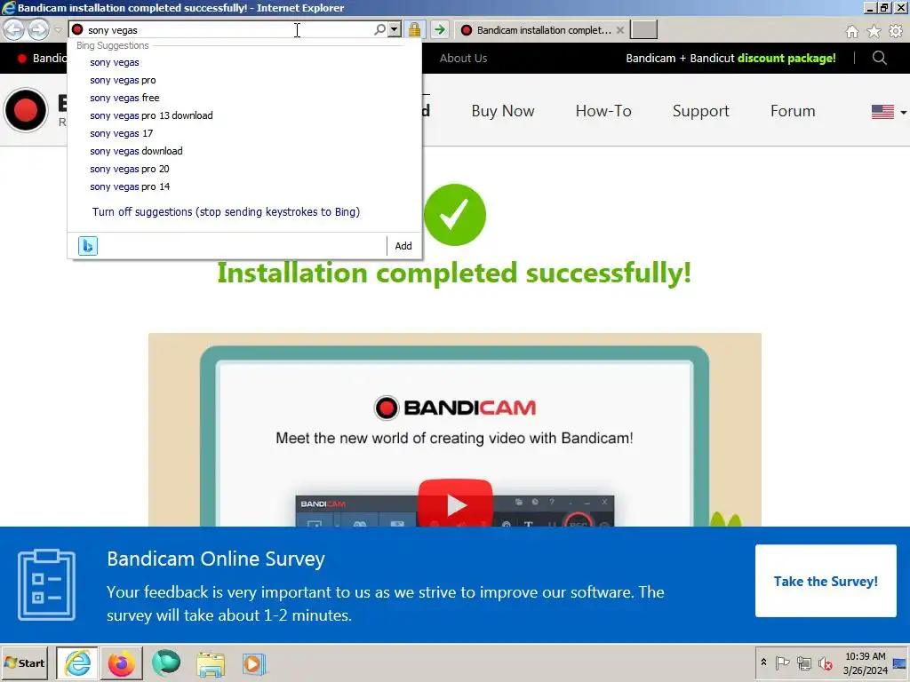Viewport: 910px width, 682px height.
Task: Click Internet Explorer taskbar icon
Action: pos(78,662)
